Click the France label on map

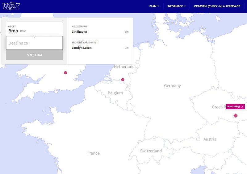[x=94, y=153]
